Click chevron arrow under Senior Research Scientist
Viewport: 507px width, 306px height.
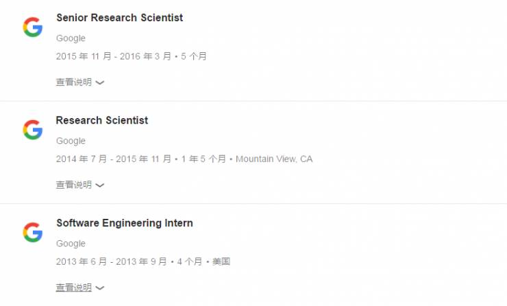point(100,82)
